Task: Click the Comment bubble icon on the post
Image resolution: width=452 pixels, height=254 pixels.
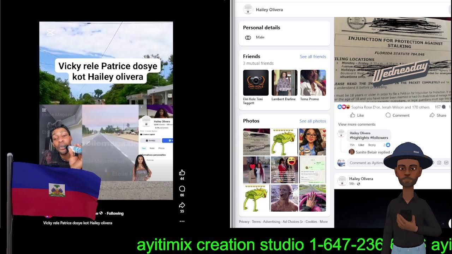Action: 388,115
